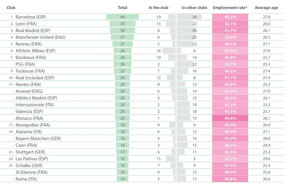290x185 pixels.
Task: Sort by the Total column header
Action: (x=122, y=7)
